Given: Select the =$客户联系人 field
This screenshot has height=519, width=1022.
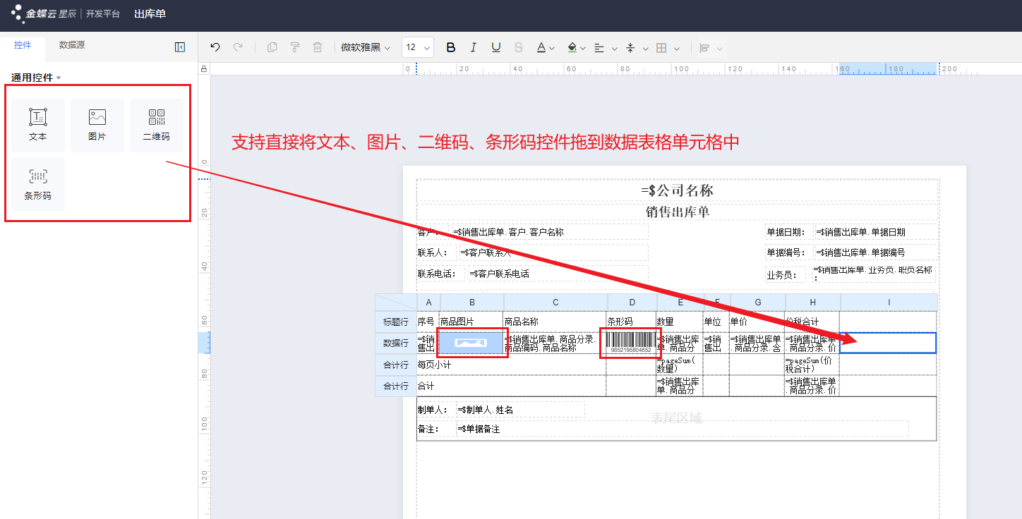Looking at the screenshot, I should (x=553, y=252).
